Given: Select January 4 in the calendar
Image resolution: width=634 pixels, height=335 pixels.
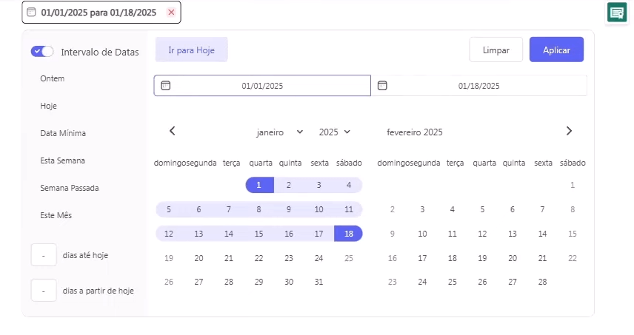Looking at the screenshot, I should (349, 185).
